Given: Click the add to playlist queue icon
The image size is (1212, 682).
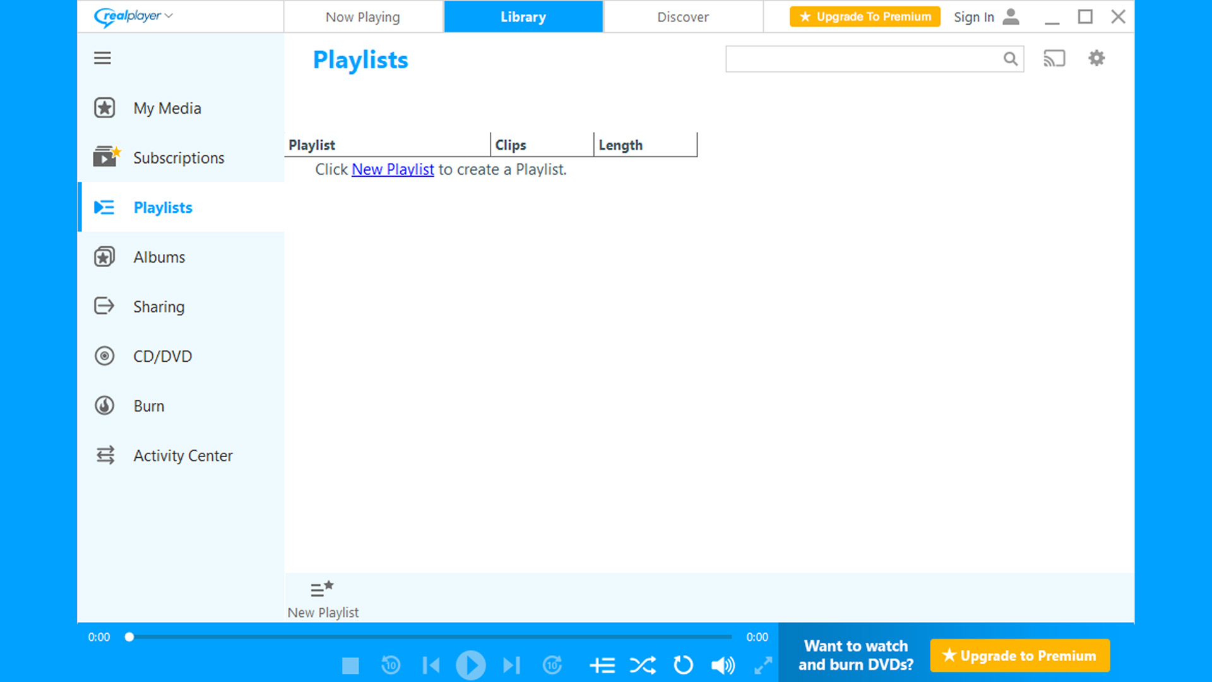Looking at the screenshot, I should pyautogui.click(x=602, y=665).
